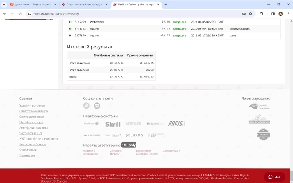This screenshot has height=183, width=293.
Task: Open the Telegram social network icon
Action: 86,106
